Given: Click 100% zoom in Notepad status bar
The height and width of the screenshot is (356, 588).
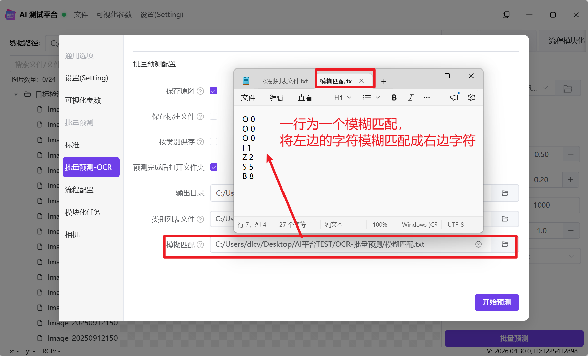Looking at the screenshot, I should (x=380, y=225).
